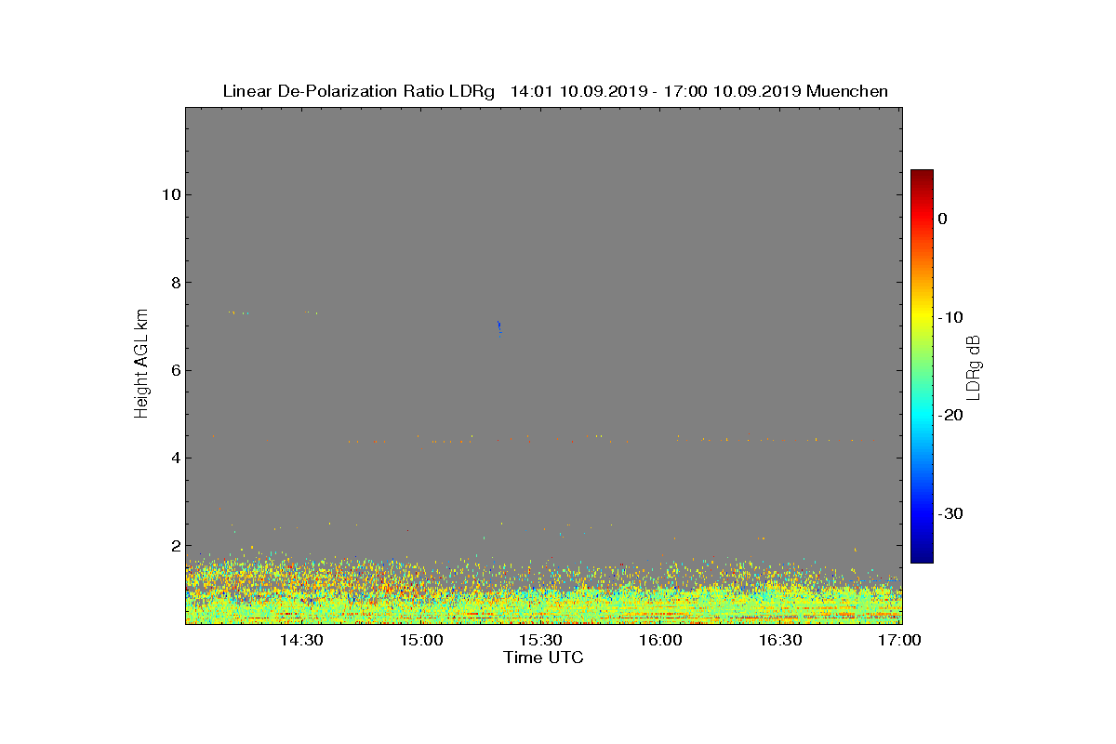Click the 17:00 time tick label
Viewport: 1116px width, 744px height.
tap(900, 640)
